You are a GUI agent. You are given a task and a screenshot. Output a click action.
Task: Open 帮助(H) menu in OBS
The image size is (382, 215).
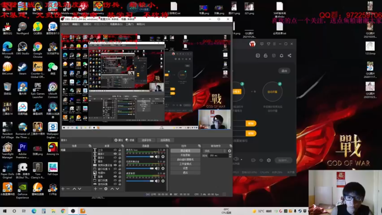[x=140, y=24]
